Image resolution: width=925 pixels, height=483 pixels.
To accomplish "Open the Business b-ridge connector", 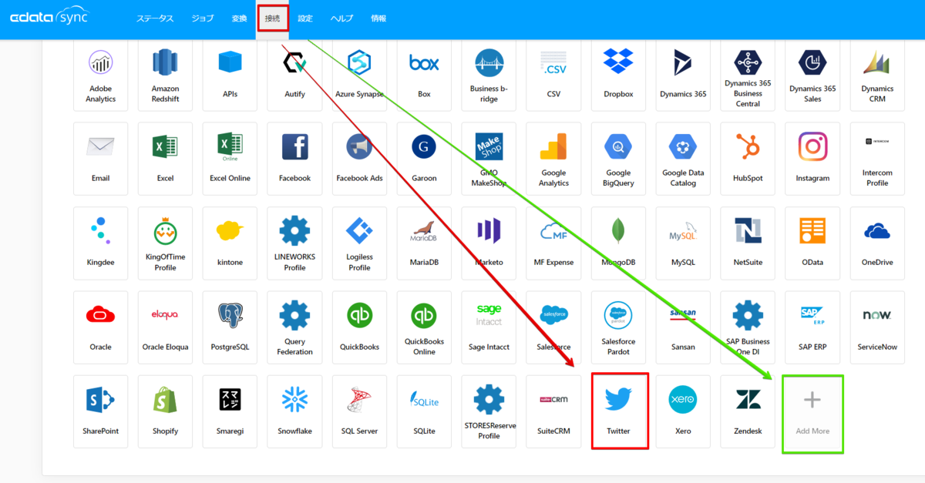I will [489, 75].
